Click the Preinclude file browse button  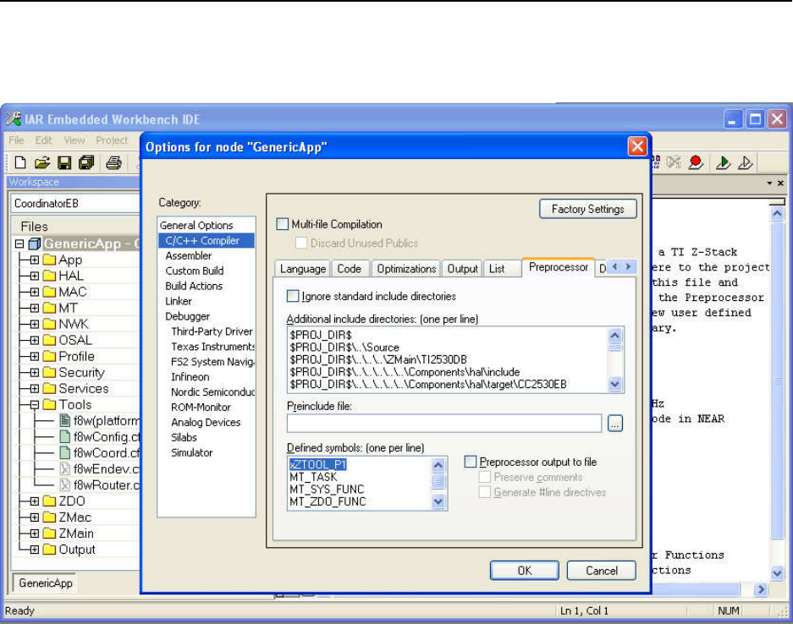click(615, 424)
